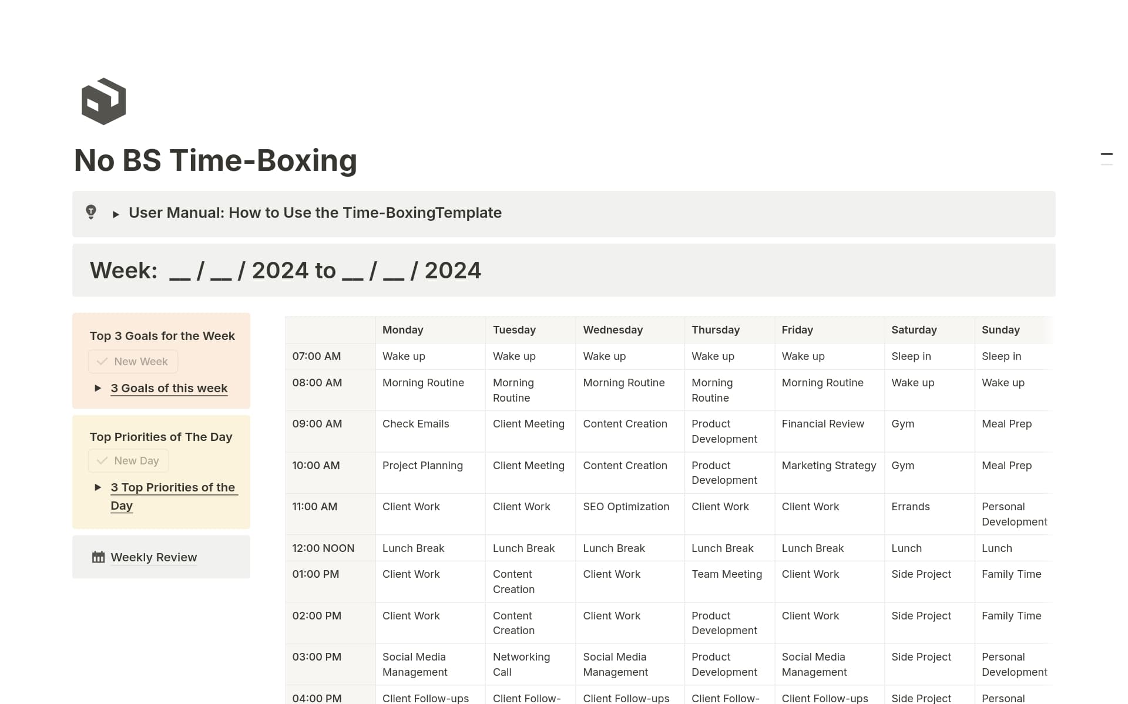
Task: Click the calendar icon beside Weekly Review
Action: coord(98,557)
